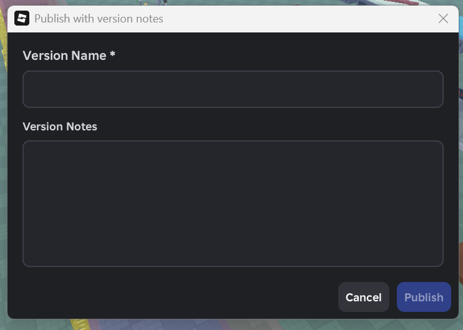Viewport: 463px width, 330px height.
Task: Confirm with the blue Publish button
Action: (x=424, y=297)
